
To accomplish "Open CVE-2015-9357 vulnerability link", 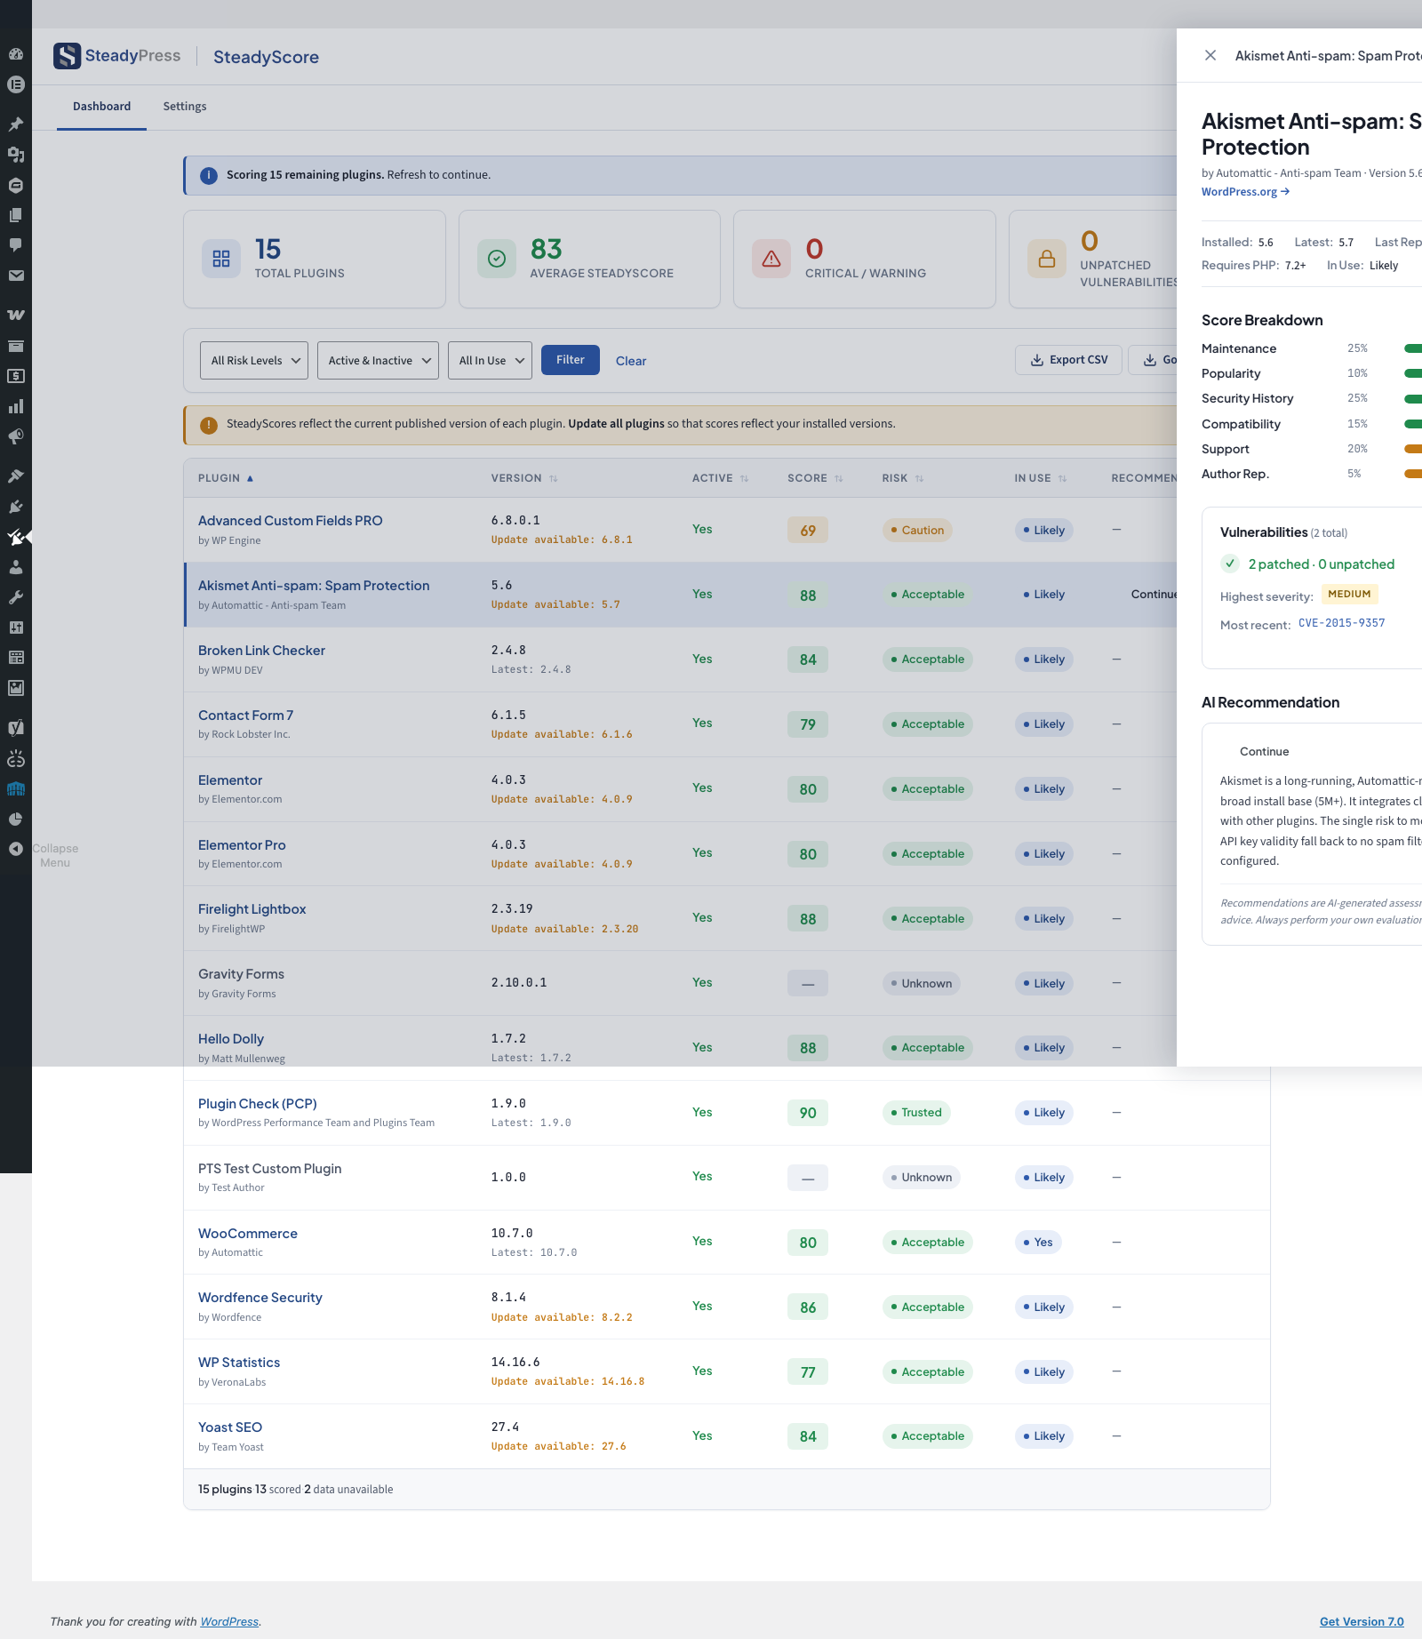I will click(1341, 623).
